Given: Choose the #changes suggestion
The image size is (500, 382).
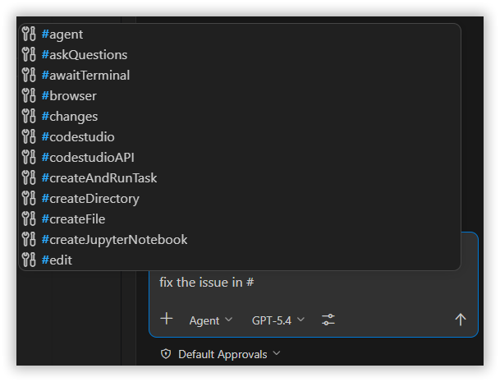Looking at the screenshot, I should click(x=240, y=116).
